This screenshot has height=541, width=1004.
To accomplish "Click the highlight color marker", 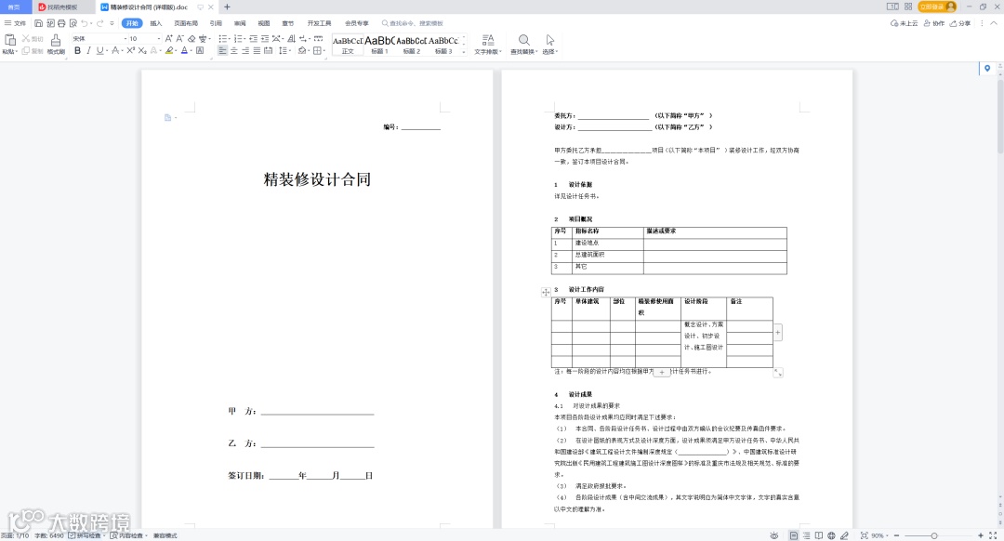I will [x=168, y=50].
